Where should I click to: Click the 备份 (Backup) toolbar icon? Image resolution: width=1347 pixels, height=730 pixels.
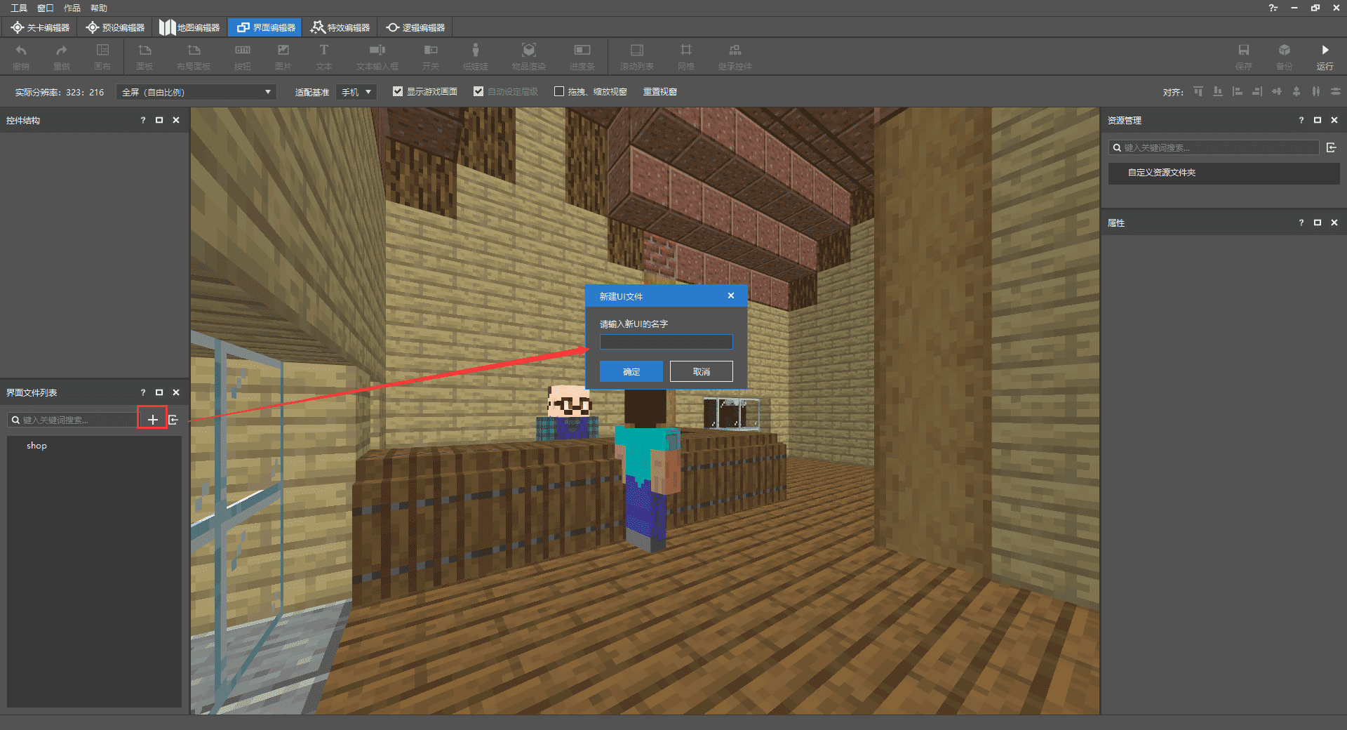coord(1284,51)
